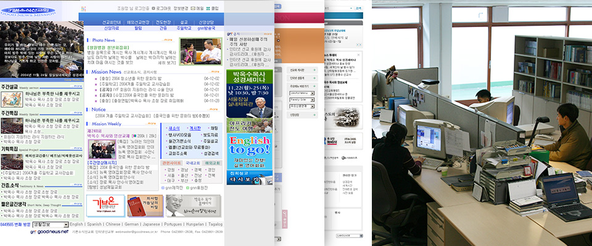Click more link next to Mission News
This screenshot has height=246, width=592.
(x=215, y=71)
